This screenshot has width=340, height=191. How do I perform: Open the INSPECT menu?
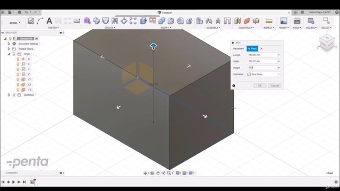point(269,28)
